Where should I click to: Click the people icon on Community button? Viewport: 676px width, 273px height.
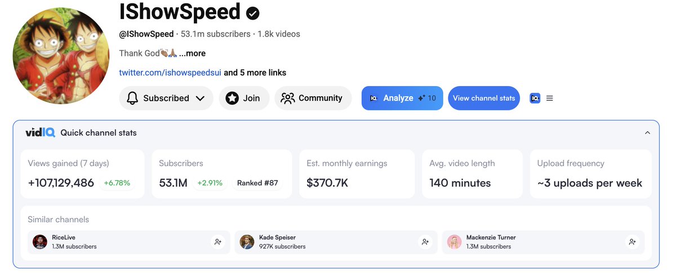pos(288,98)
